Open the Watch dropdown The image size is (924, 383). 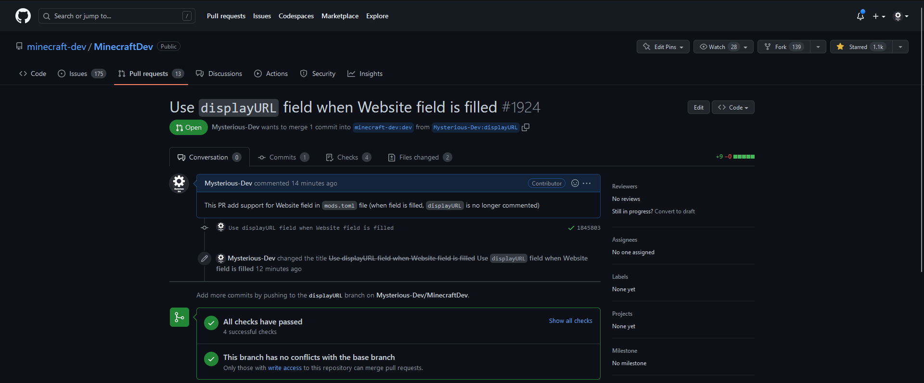click(x=723, y=47)
